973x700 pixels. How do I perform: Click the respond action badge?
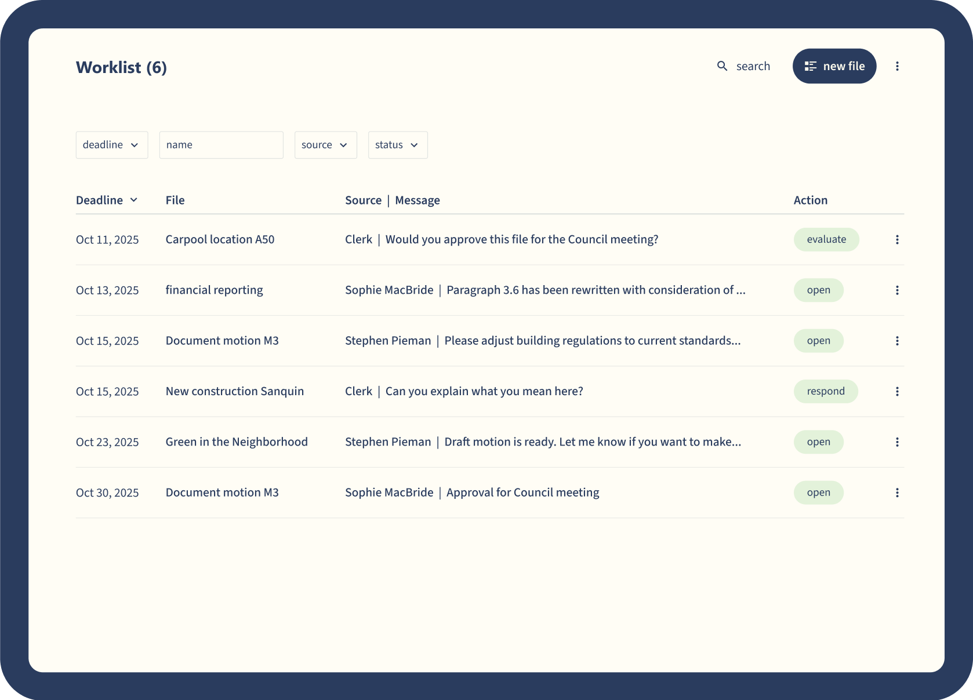(826, 392)
